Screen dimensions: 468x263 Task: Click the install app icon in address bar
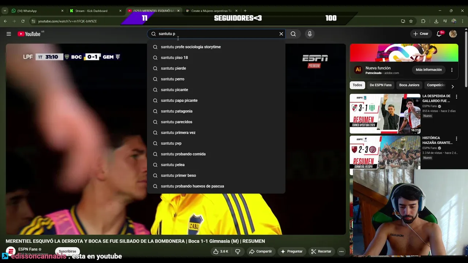point(403,21)
